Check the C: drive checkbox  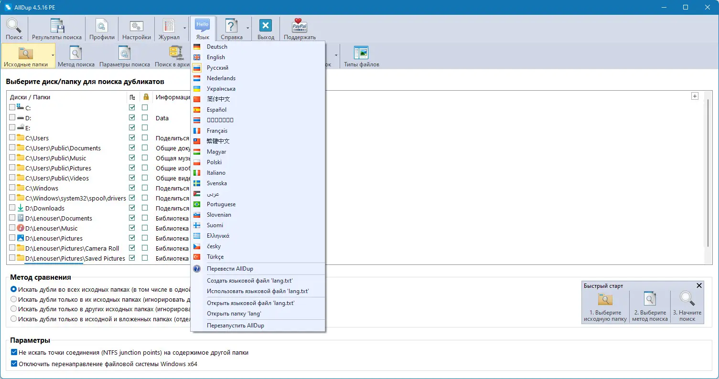point(12,108)
